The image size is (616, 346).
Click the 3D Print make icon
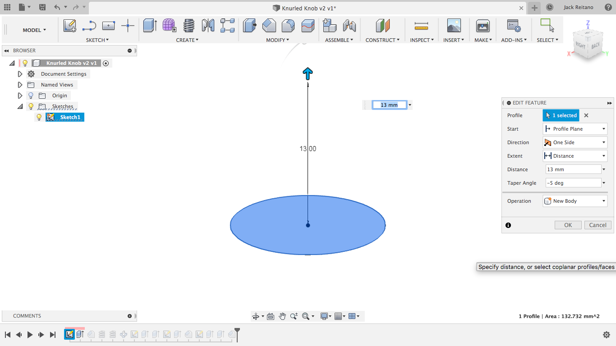(x=483, y=26)
